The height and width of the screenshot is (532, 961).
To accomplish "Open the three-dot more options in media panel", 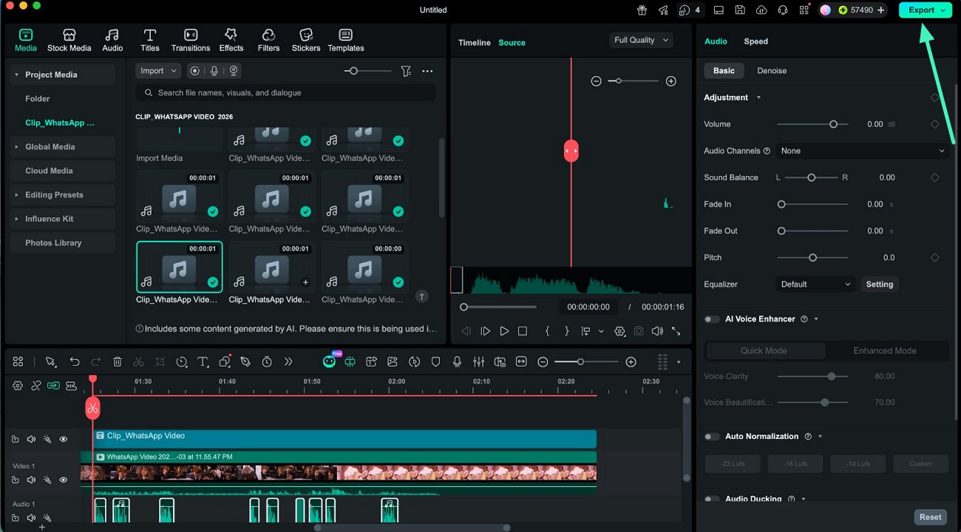I will point(427,71).
